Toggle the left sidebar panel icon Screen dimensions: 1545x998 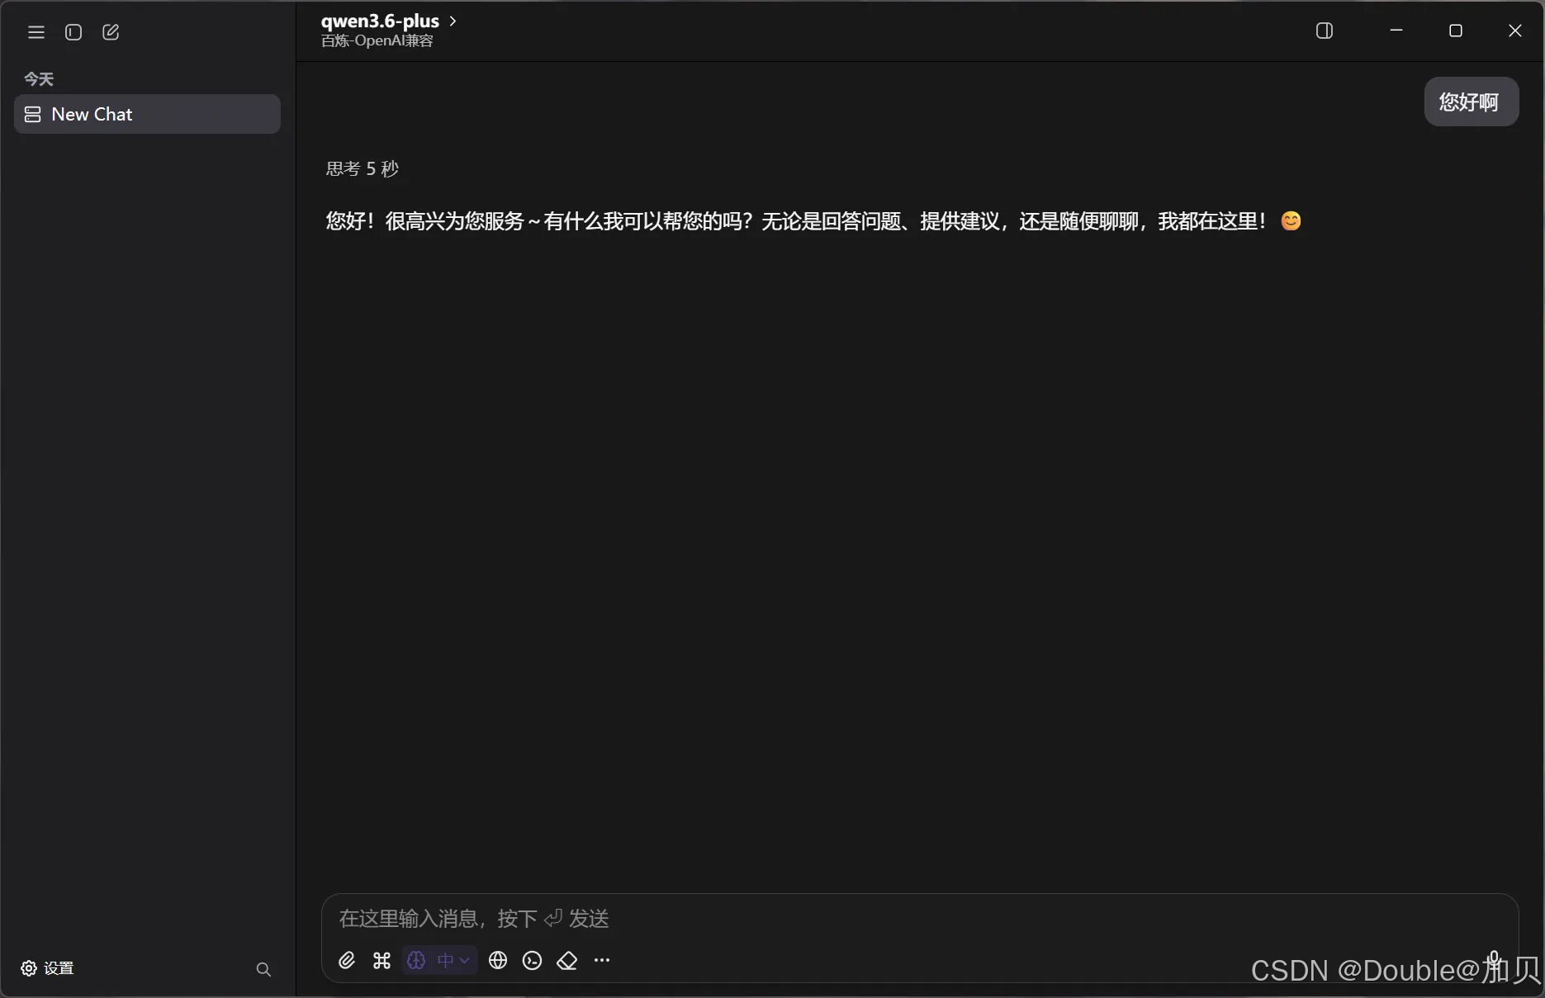(x=73, y=32)
